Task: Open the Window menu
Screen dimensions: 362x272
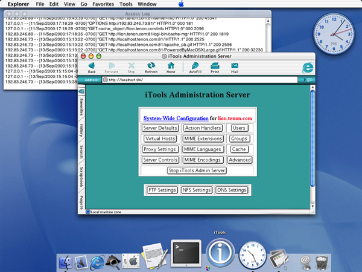Action: (x=147, y=4)
